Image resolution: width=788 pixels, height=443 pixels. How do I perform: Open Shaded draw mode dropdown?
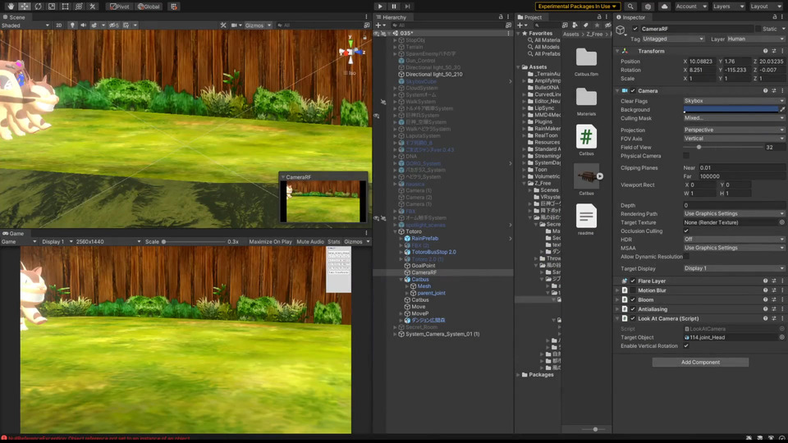tap(25, 25)
